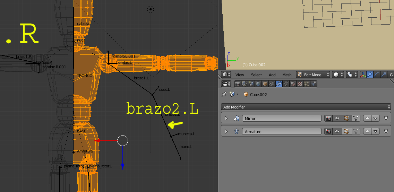Image resolution: width=394 pixels, height=192 pixels.
Task: Select the rotate manipulator arc icon
Action: pos(376,75)
